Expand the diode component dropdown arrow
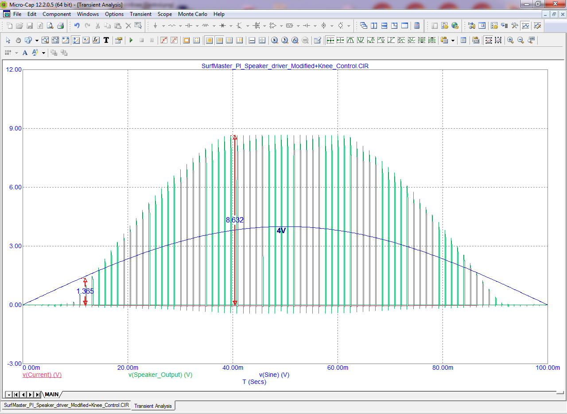The image size is (567, 414). coord(230,26)
